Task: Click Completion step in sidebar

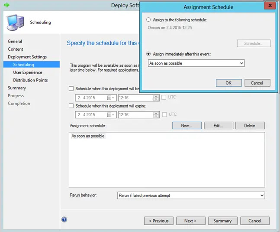Action: [19, 103]
